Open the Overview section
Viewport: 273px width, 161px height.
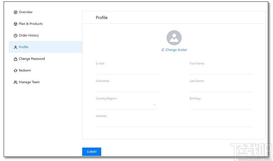point(45,12)
